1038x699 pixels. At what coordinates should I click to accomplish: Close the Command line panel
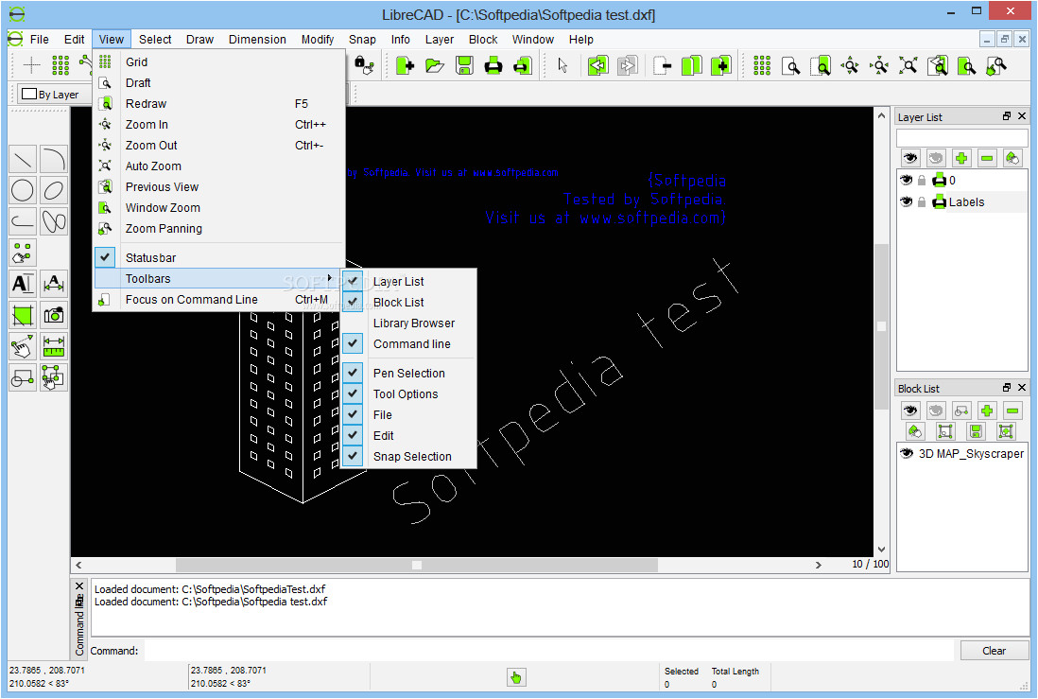(x=79, y=585)
